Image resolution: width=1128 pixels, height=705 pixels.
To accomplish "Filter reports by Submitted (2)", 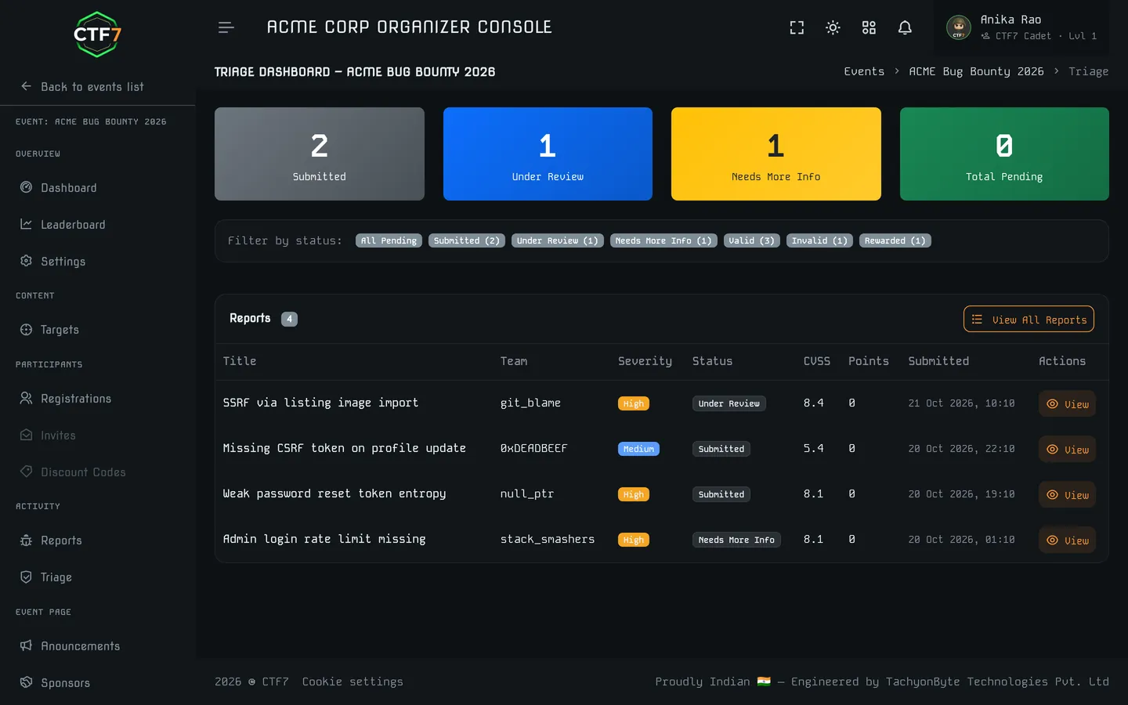I will coord(467,240).
